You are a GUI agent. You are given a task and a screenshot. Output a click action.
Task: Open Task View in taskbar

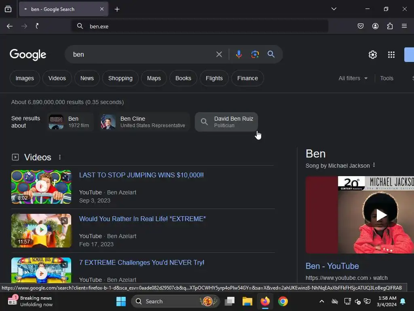[230, 301]
